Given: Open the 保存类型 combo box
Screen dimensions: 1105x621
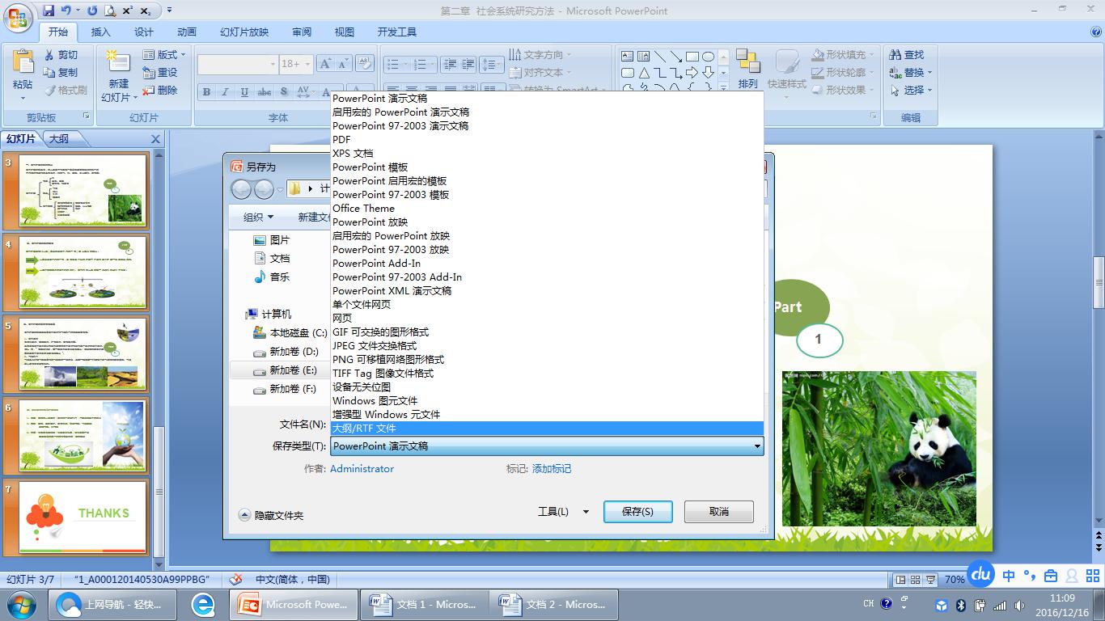Looking at the screenshot, I should [547, 446].
